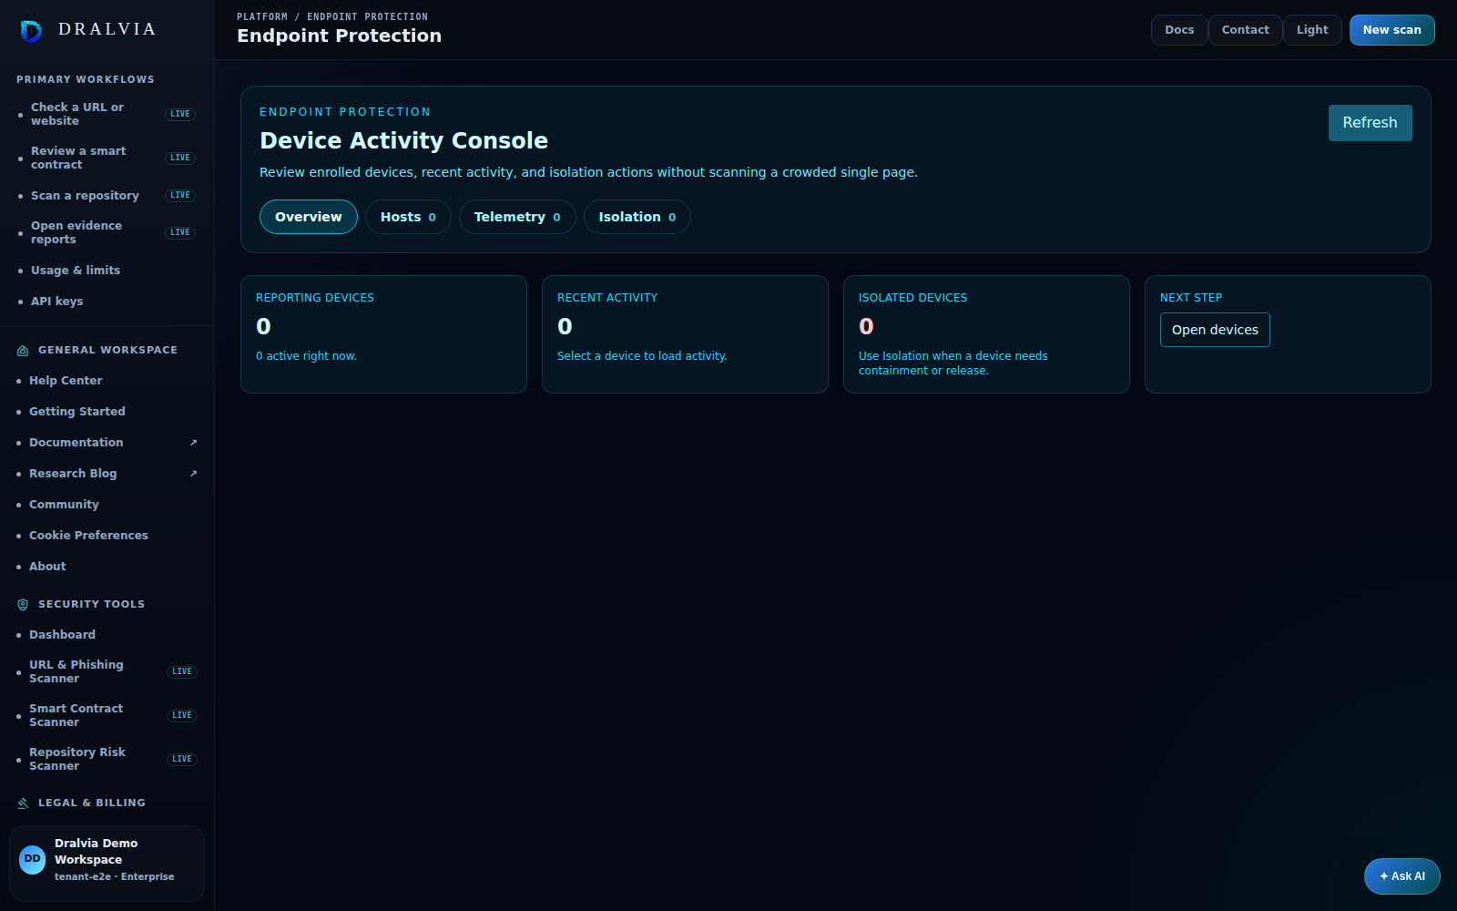Open Review a smart contract workflow

[107, 158]
